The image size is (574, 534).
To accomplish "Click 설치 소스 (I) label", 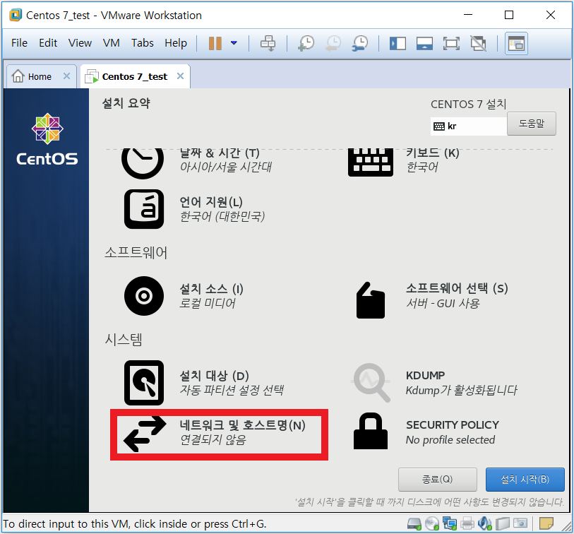I will click(x=211, y=289).
